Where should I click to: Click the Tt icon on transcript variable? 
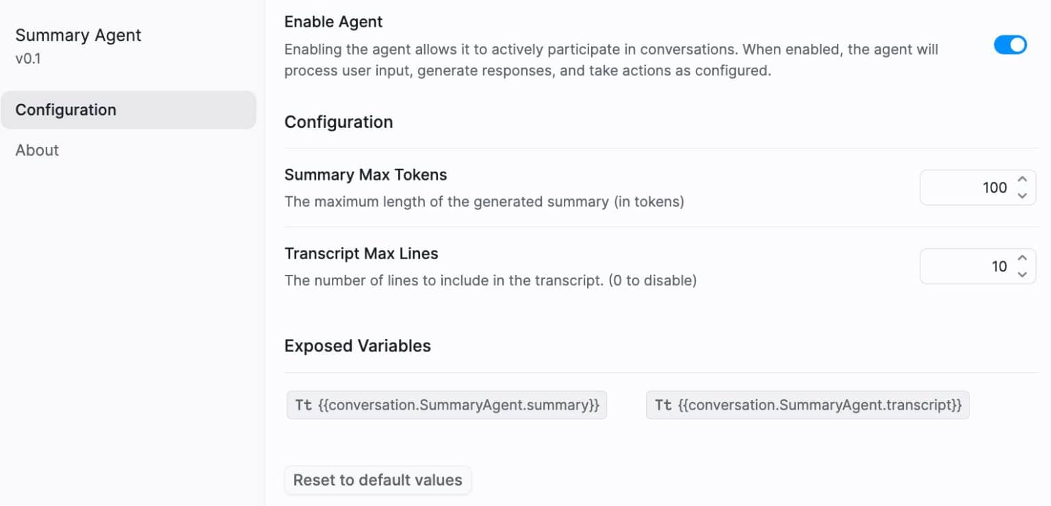[663, 405]
